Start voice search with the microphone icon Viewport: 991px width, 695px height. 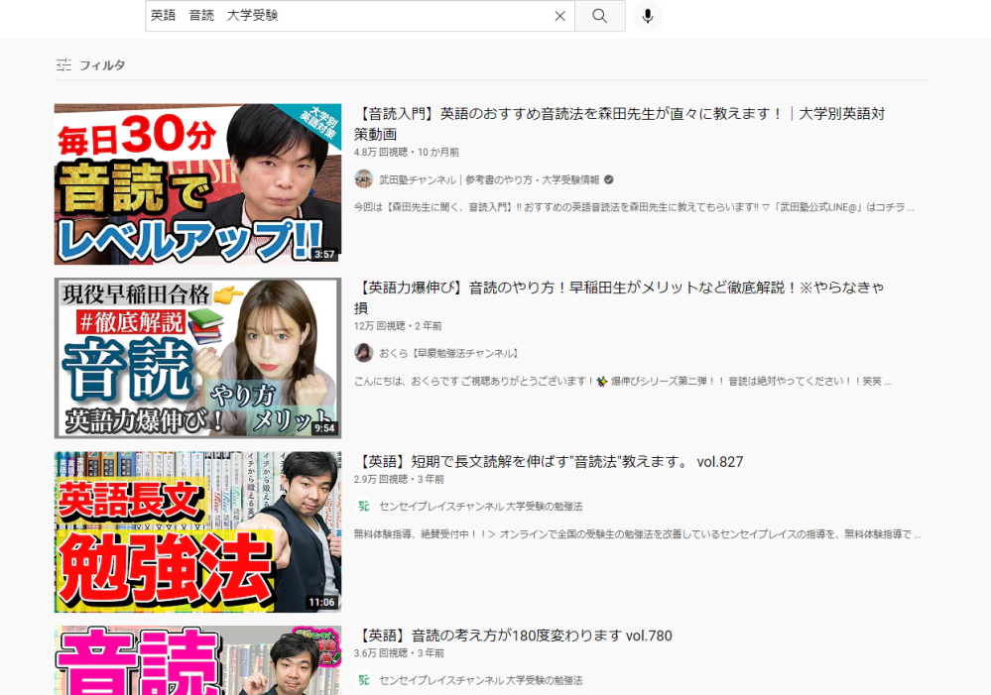(647, 16)
